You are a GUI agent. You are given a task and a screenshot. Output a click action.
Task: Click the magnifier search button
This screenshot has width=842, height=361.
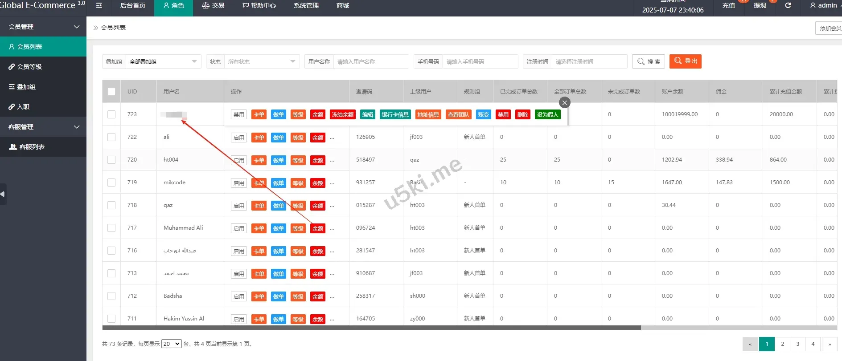(x=648, y=61)
